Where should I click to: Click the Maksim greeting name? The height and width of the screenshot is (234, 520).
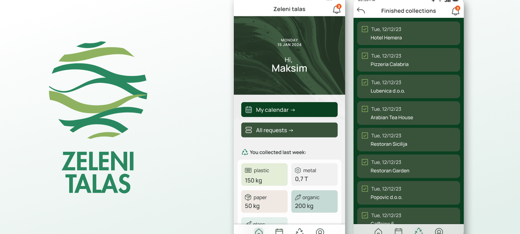tap(289, 68)
